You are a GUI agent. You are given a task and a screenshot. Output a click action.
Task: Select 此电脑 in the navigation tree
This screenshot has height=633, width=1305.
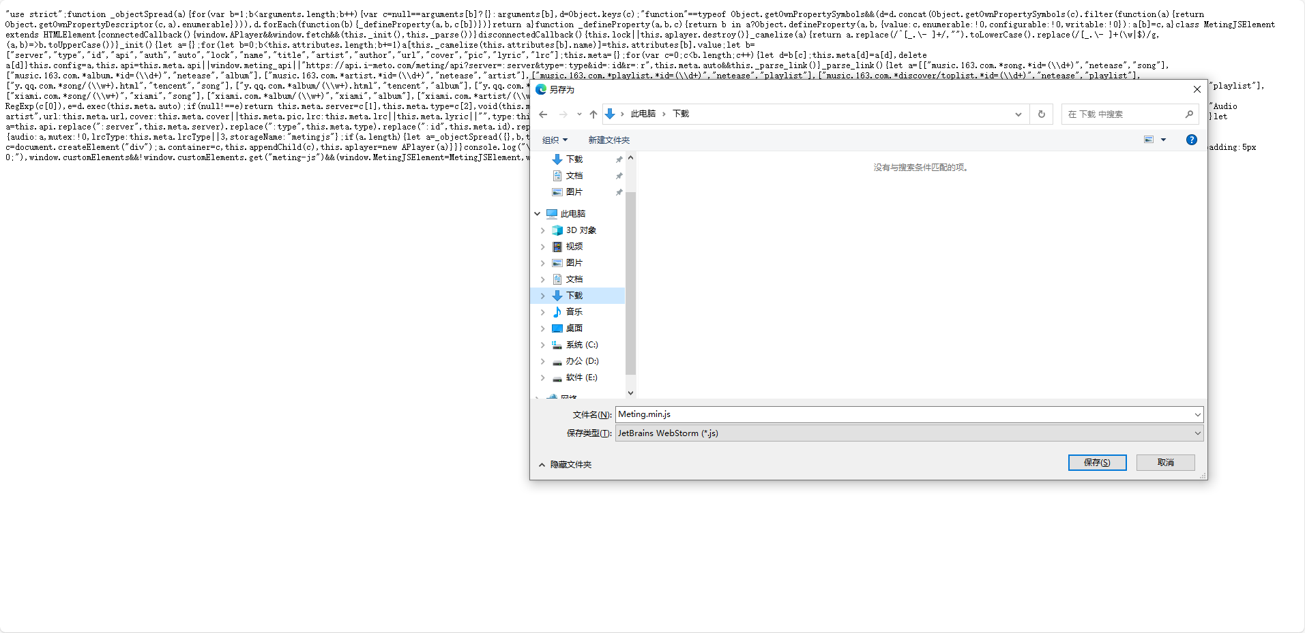[572, 214]
